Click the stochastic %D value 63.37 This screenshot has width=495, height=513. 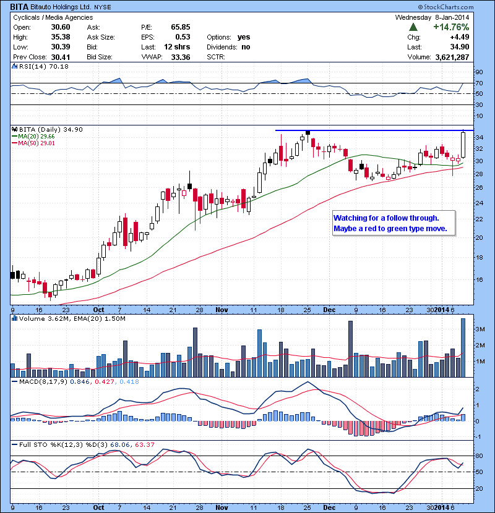point(144,444)
